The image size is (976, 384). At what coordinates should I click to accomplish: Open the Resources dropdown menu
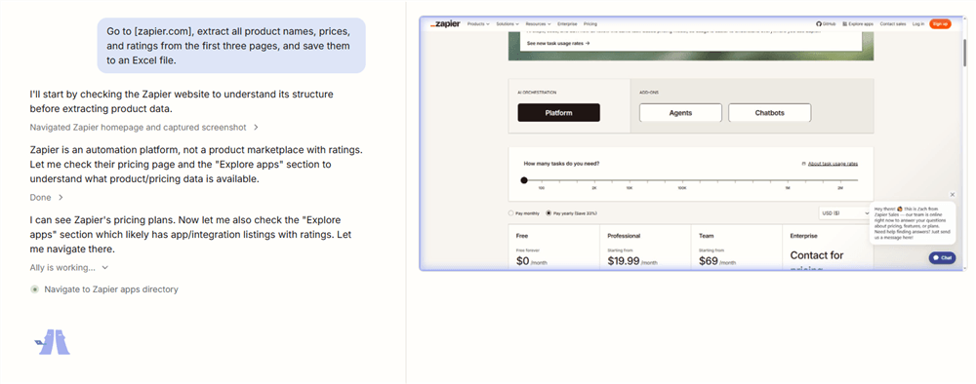point(539,23)
